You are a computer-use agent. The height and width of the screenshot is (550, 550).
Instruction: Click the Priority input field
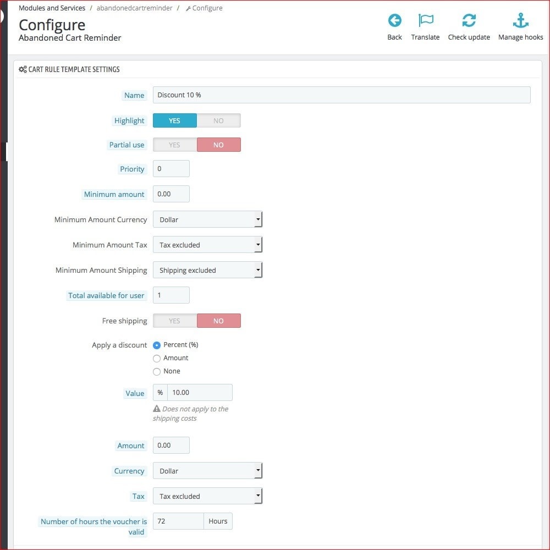[171, 169]
